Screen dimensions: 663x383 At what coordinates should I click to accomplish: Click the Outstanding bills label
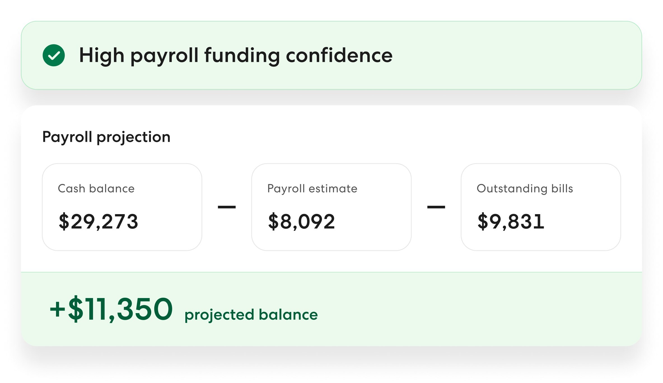pyautogui.click(x=525, y=189)
